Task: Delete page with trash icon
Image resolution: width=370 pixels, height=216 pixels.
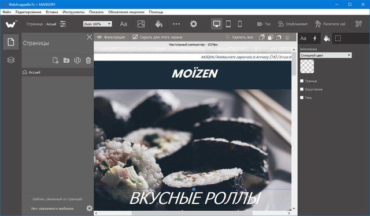Action: pyautogui.click(x=88, y=60)
